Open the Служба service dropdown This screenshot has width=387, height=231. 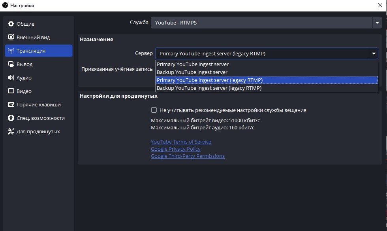tap(377, 23)
